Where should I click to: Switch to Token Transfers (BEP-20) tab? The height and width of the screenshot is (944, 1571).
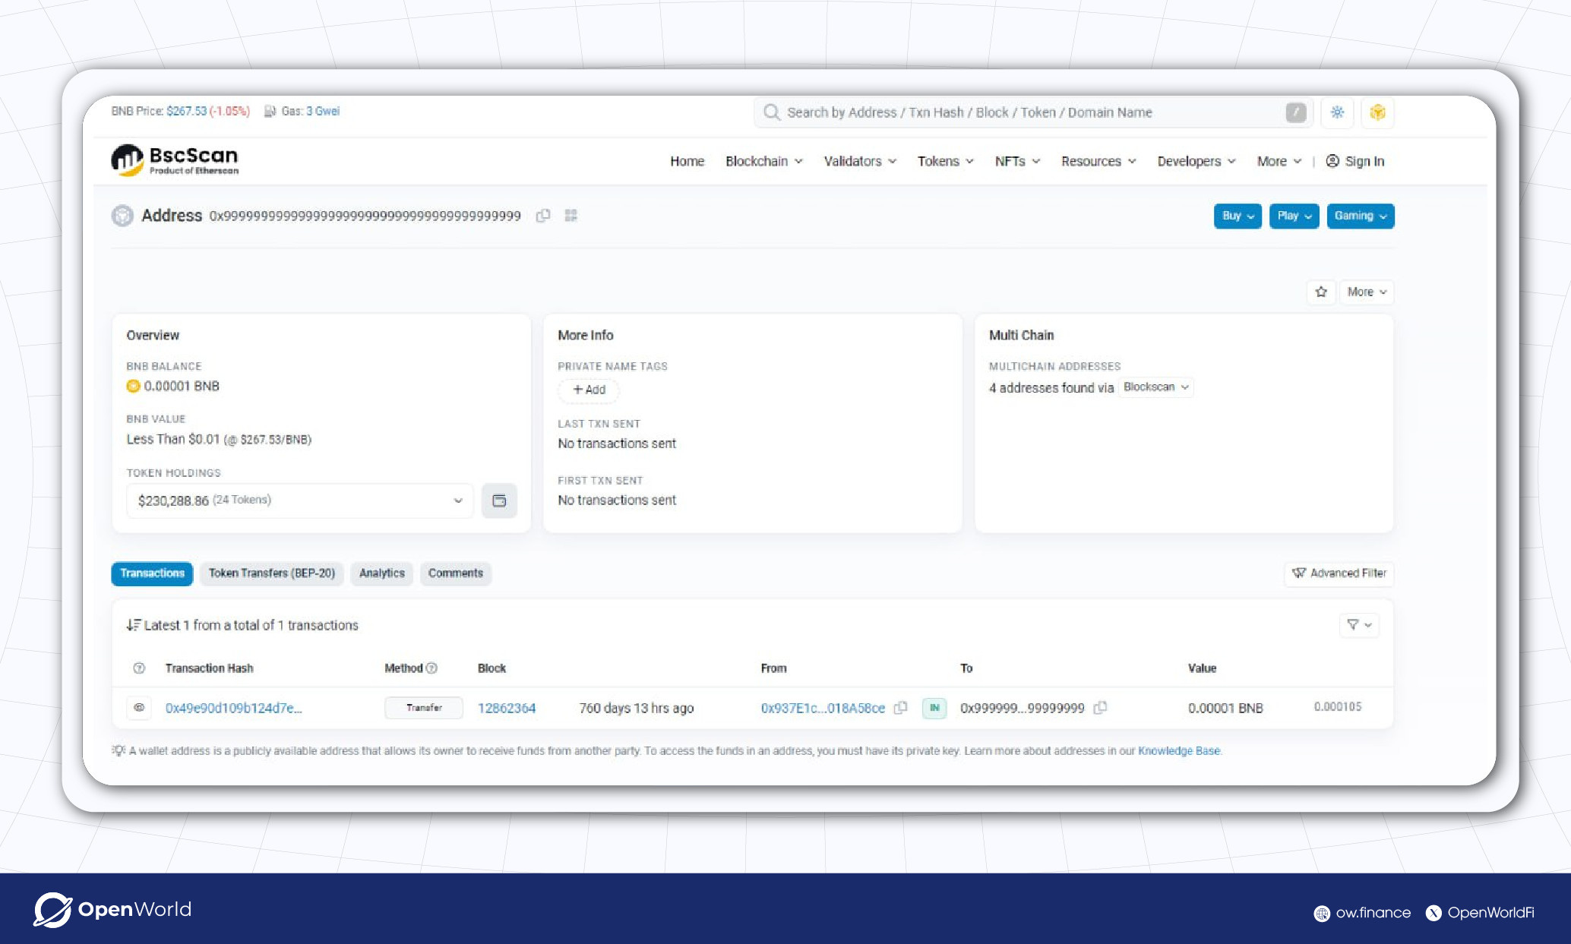271,573
